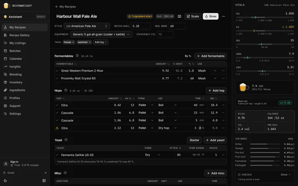Open row options for Crystal 60
Image resolution: width=298 pixels, height=186 pixels.
[223, 78]
